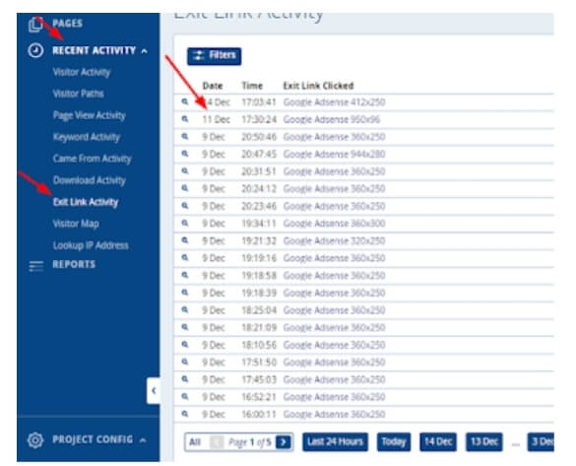Image resolution: width=576 pixels, height=466 pixels.
Task: Click magnifier for 18:21:09 row
Action: point(185,327)
